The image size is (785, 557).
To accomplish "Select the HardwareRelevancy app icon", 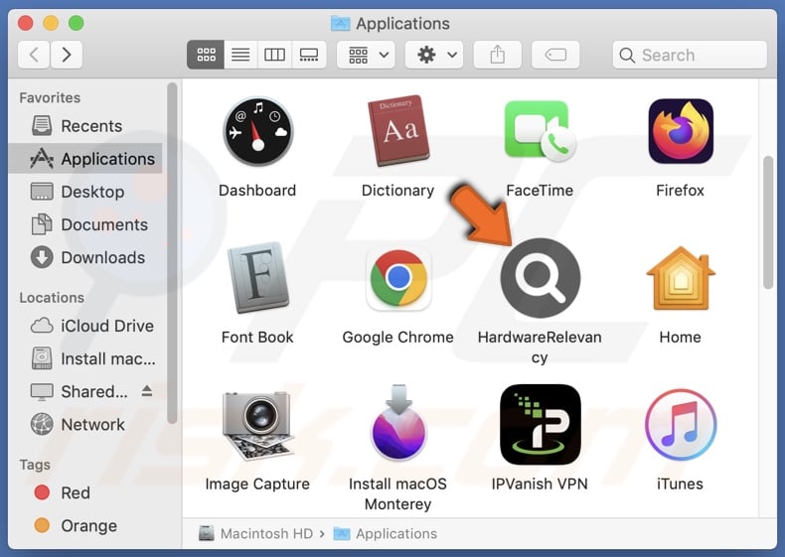I will [541, 278].
